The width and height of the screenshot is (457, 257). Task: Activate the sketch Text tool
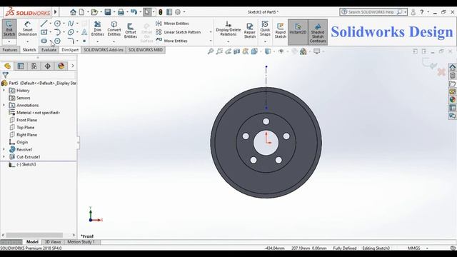pos(84,32)
